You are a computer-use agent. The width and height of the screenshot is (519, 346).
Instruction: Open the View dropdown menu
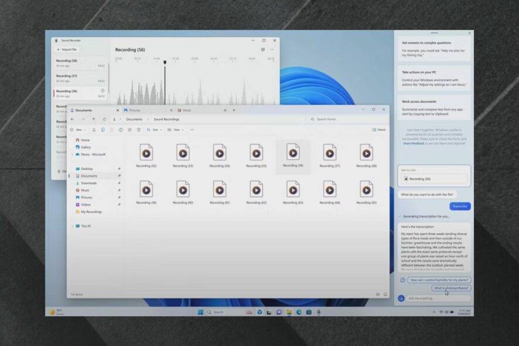(175, 130)
